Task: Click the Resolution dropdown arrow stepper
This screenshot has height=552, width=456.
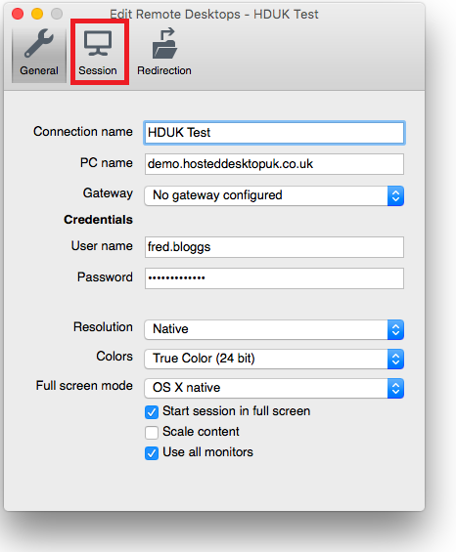Action: (x=395, y=330)
